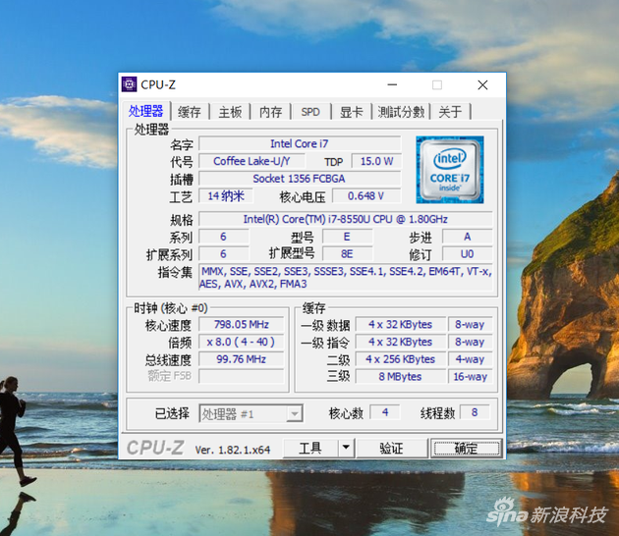Viewport: 619px width, 536px height.
Task: Click the U0 revision value
Action: (x=468, y=254)
